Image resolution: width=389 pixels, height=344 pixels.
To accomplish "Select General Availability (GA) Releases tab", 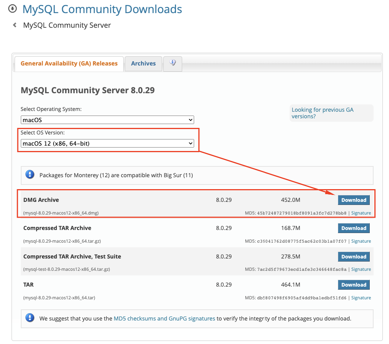I will point(69,64).
